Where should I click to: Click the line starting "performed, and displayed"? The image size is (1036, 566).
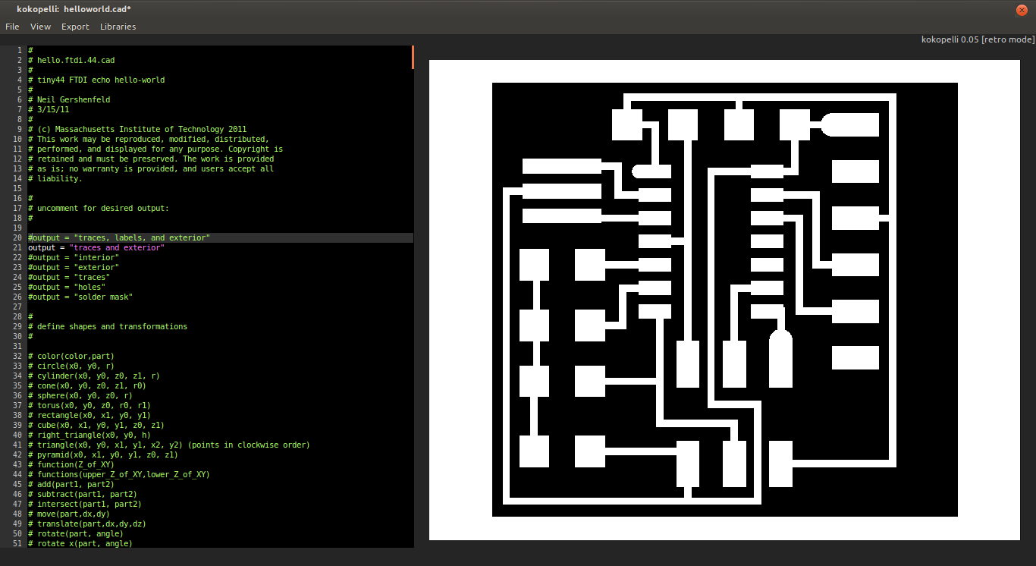155,149
